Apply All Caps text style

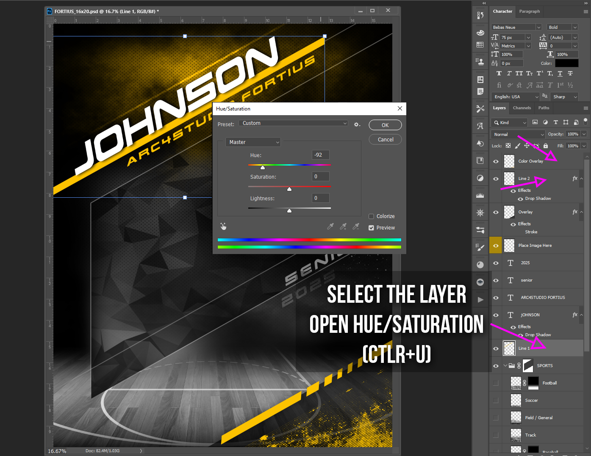tap(519, 74)
